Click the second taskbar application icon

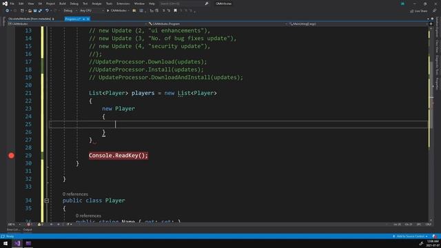[x=28, y=243]
